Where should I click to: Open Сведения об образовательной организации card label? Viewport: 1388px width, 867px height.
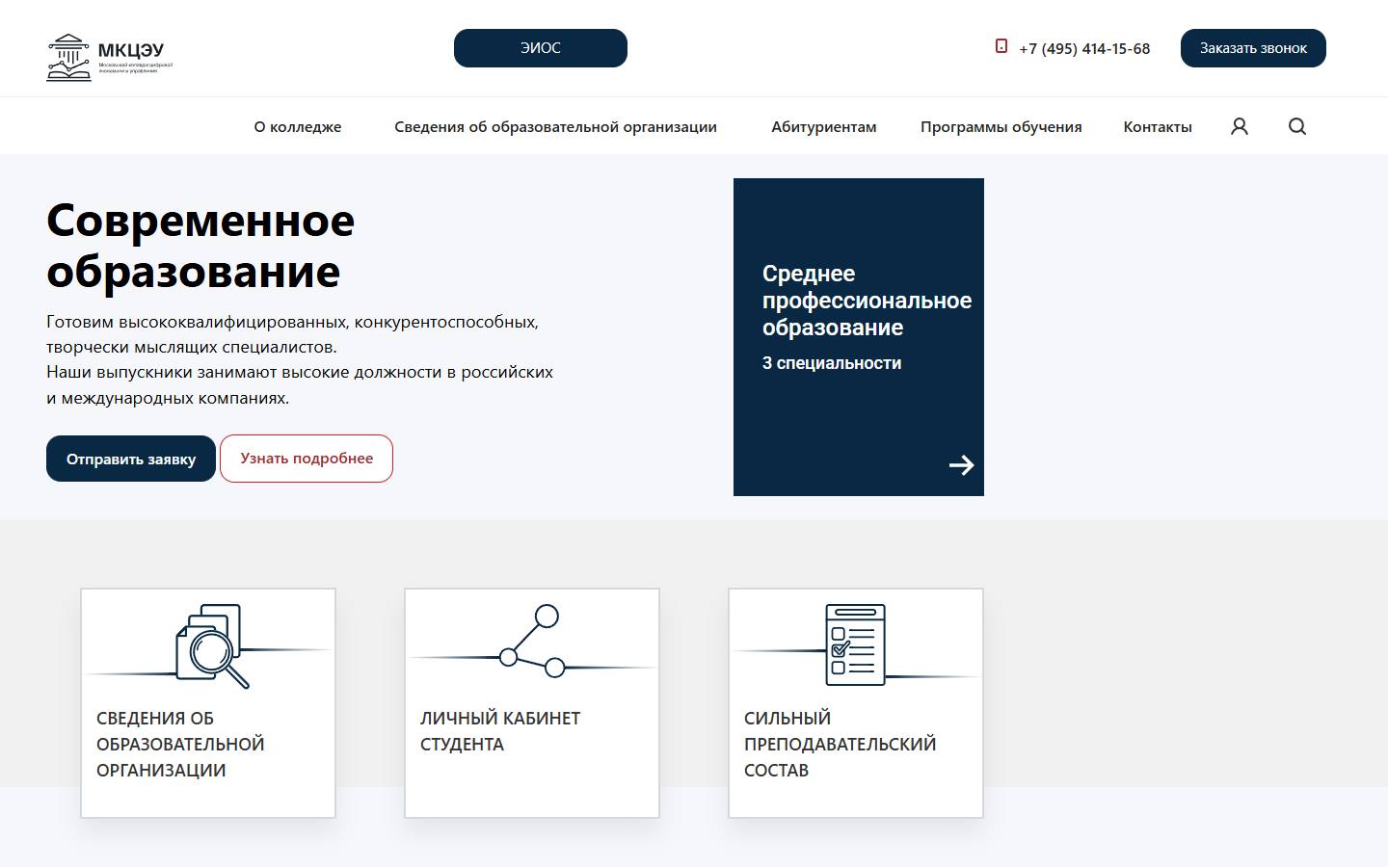pyautogui.click(x=180, y=744)
